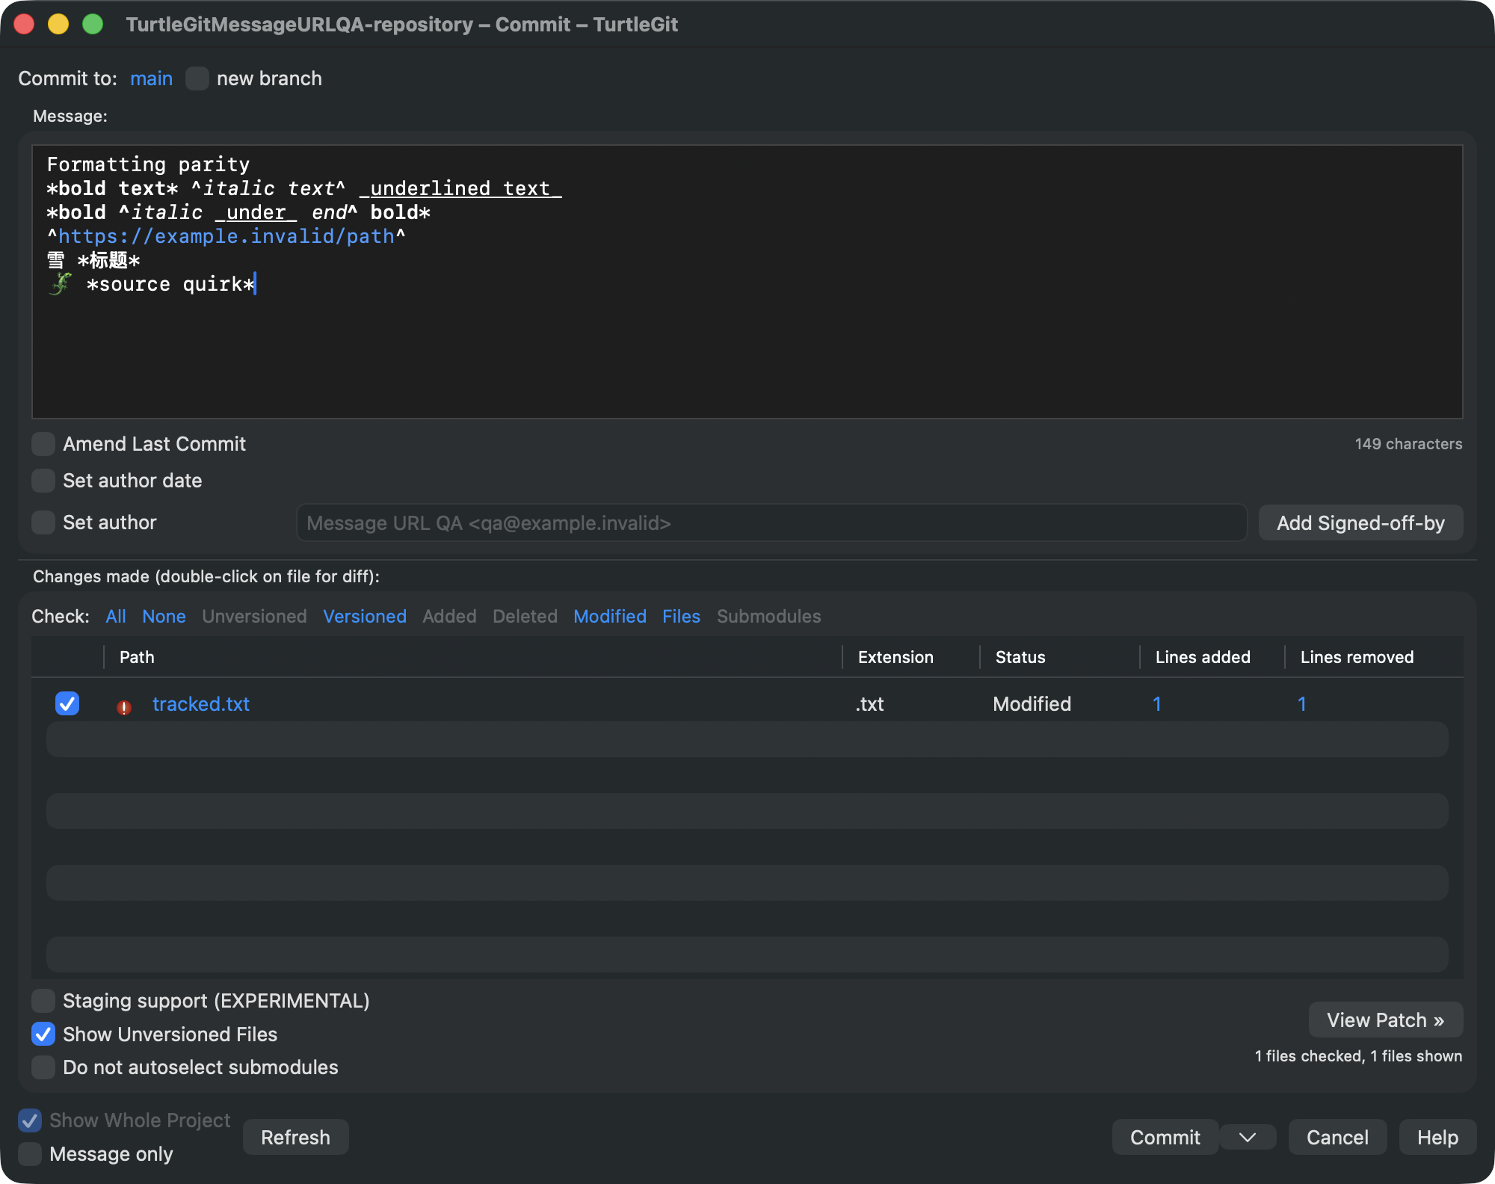Toggle Show Unversioned Files
The height and width of the screenshot is (1184, 1495).
pyautogui.click(x=43, y=1034)
